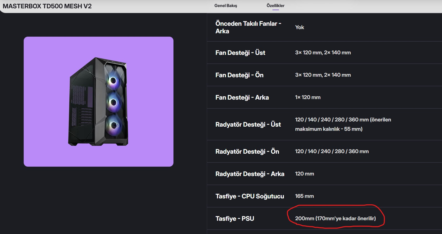Click the MASTERBOX TD500 MESH V2 title

click(x=47, y=6)
